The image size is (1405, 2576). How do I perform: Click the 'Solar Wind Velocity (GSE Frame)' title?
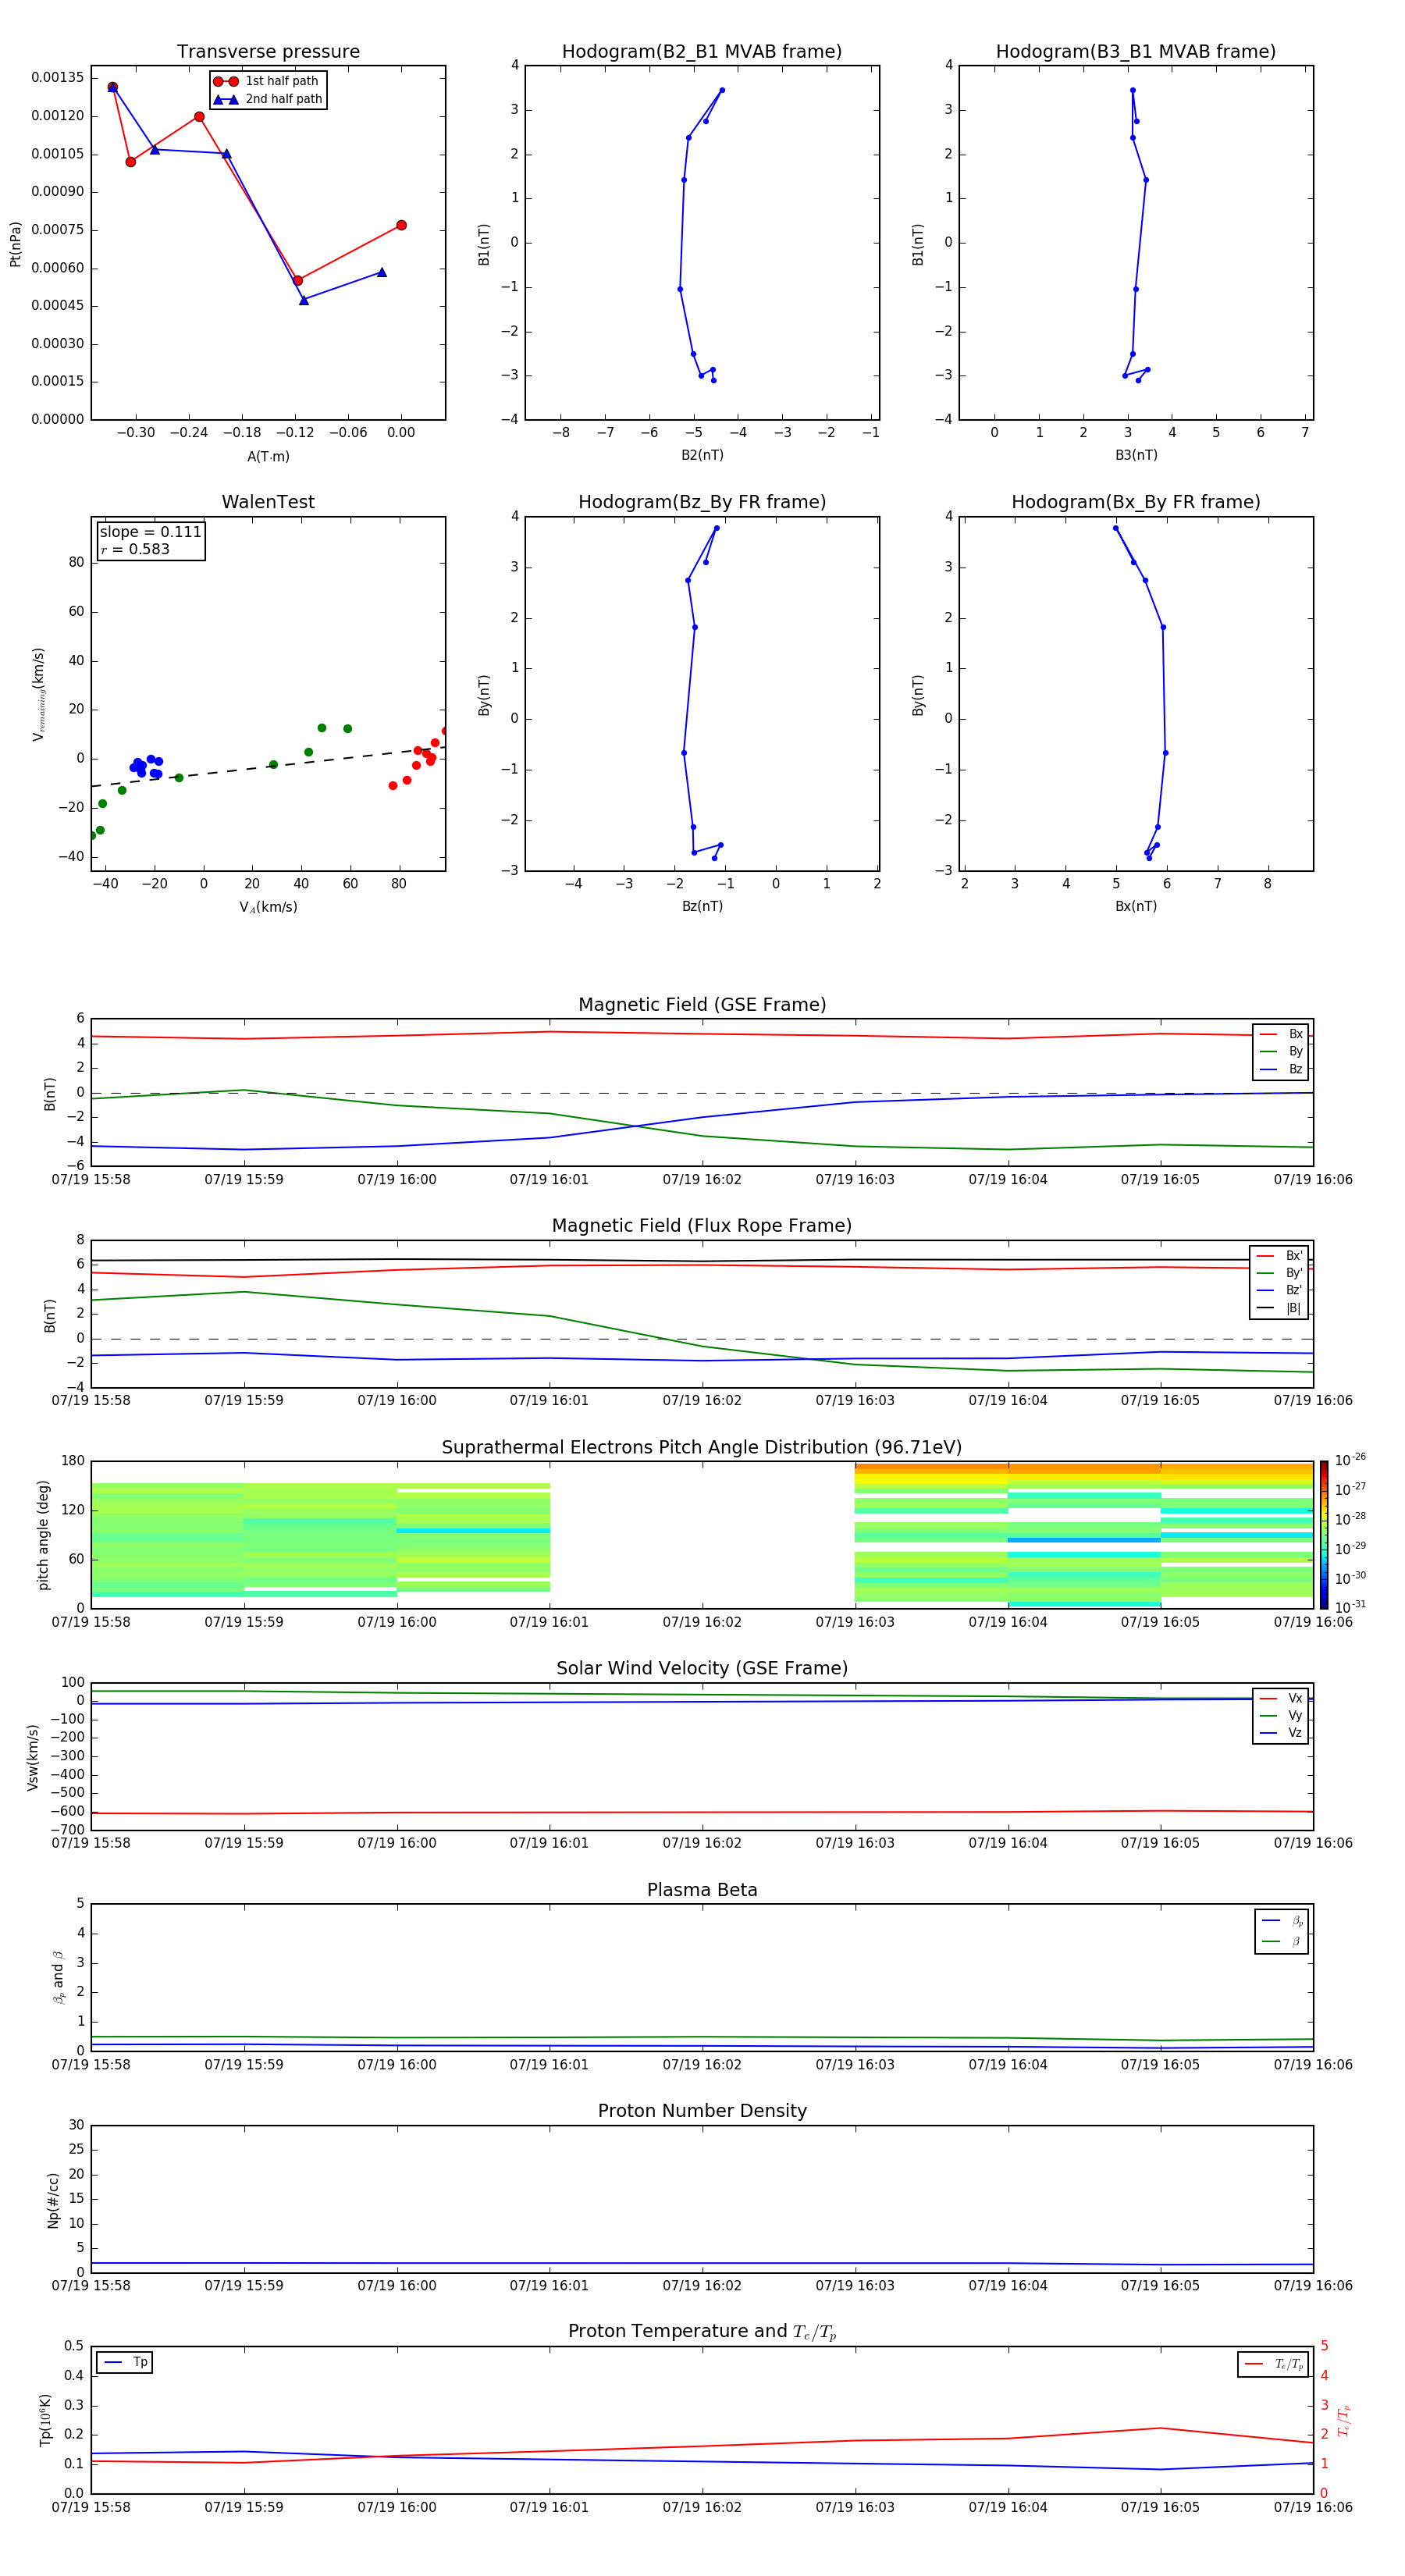pos(702,1669)
